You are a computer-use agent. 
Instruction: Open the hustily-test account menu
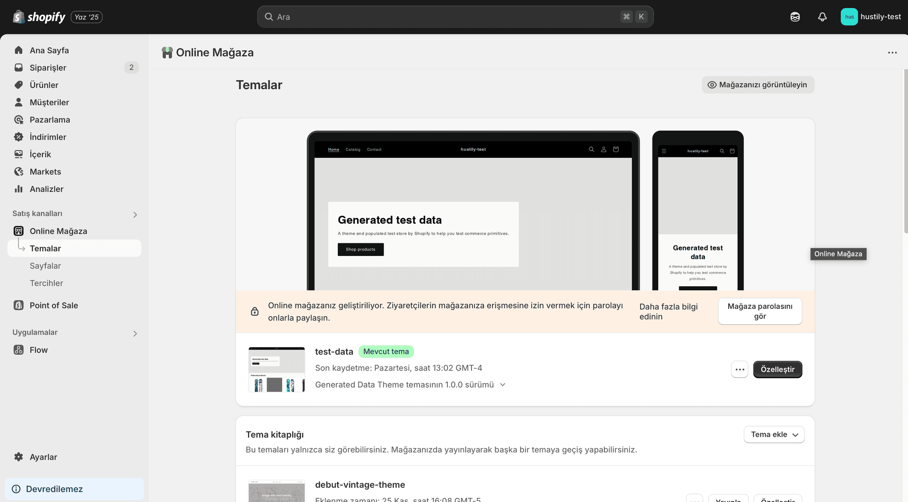pos(871,17)
